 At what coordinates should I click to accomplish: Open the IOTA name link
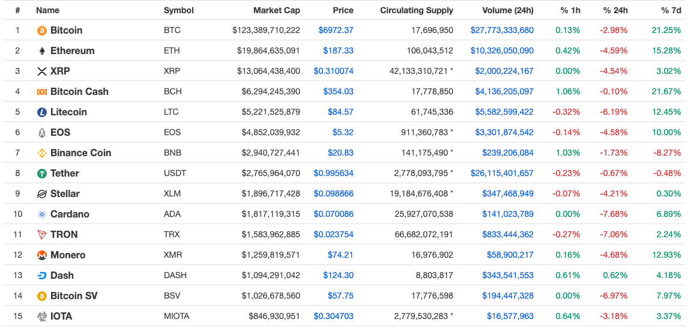[61, 316]
